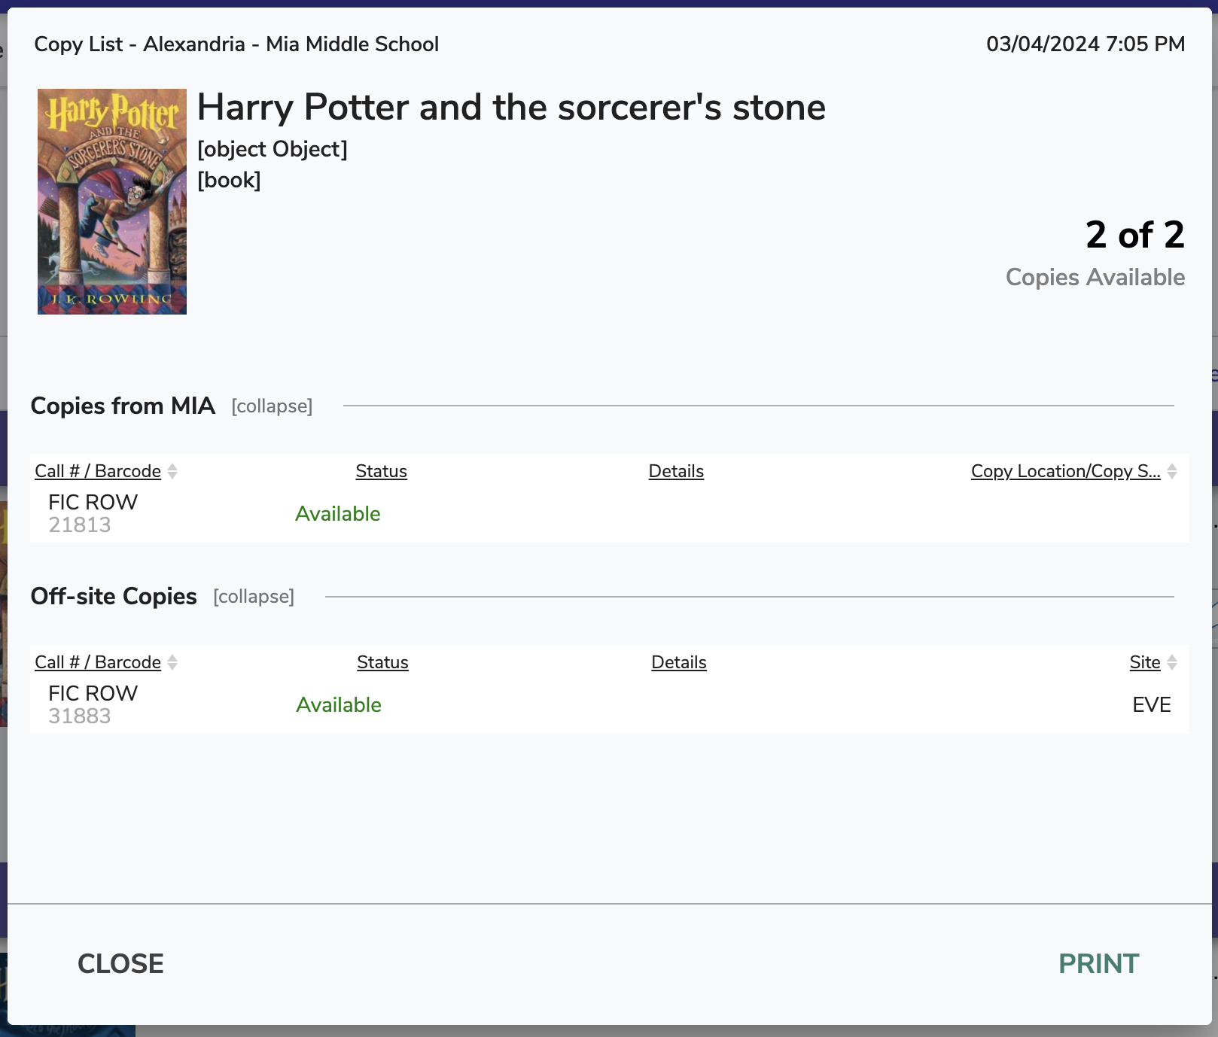Sort off-site copies by Details column

pyautogui.click(x=678, y=662)
